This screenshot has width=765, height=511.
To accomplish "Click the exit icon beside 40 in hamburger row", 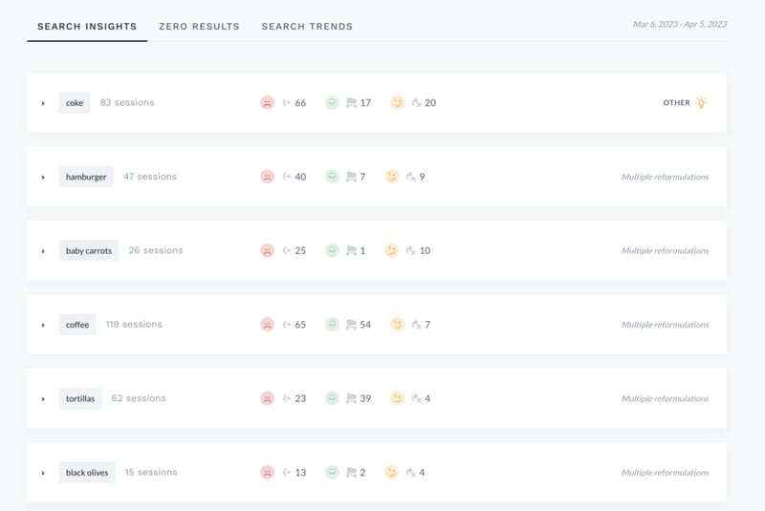I will pos(287,177).
